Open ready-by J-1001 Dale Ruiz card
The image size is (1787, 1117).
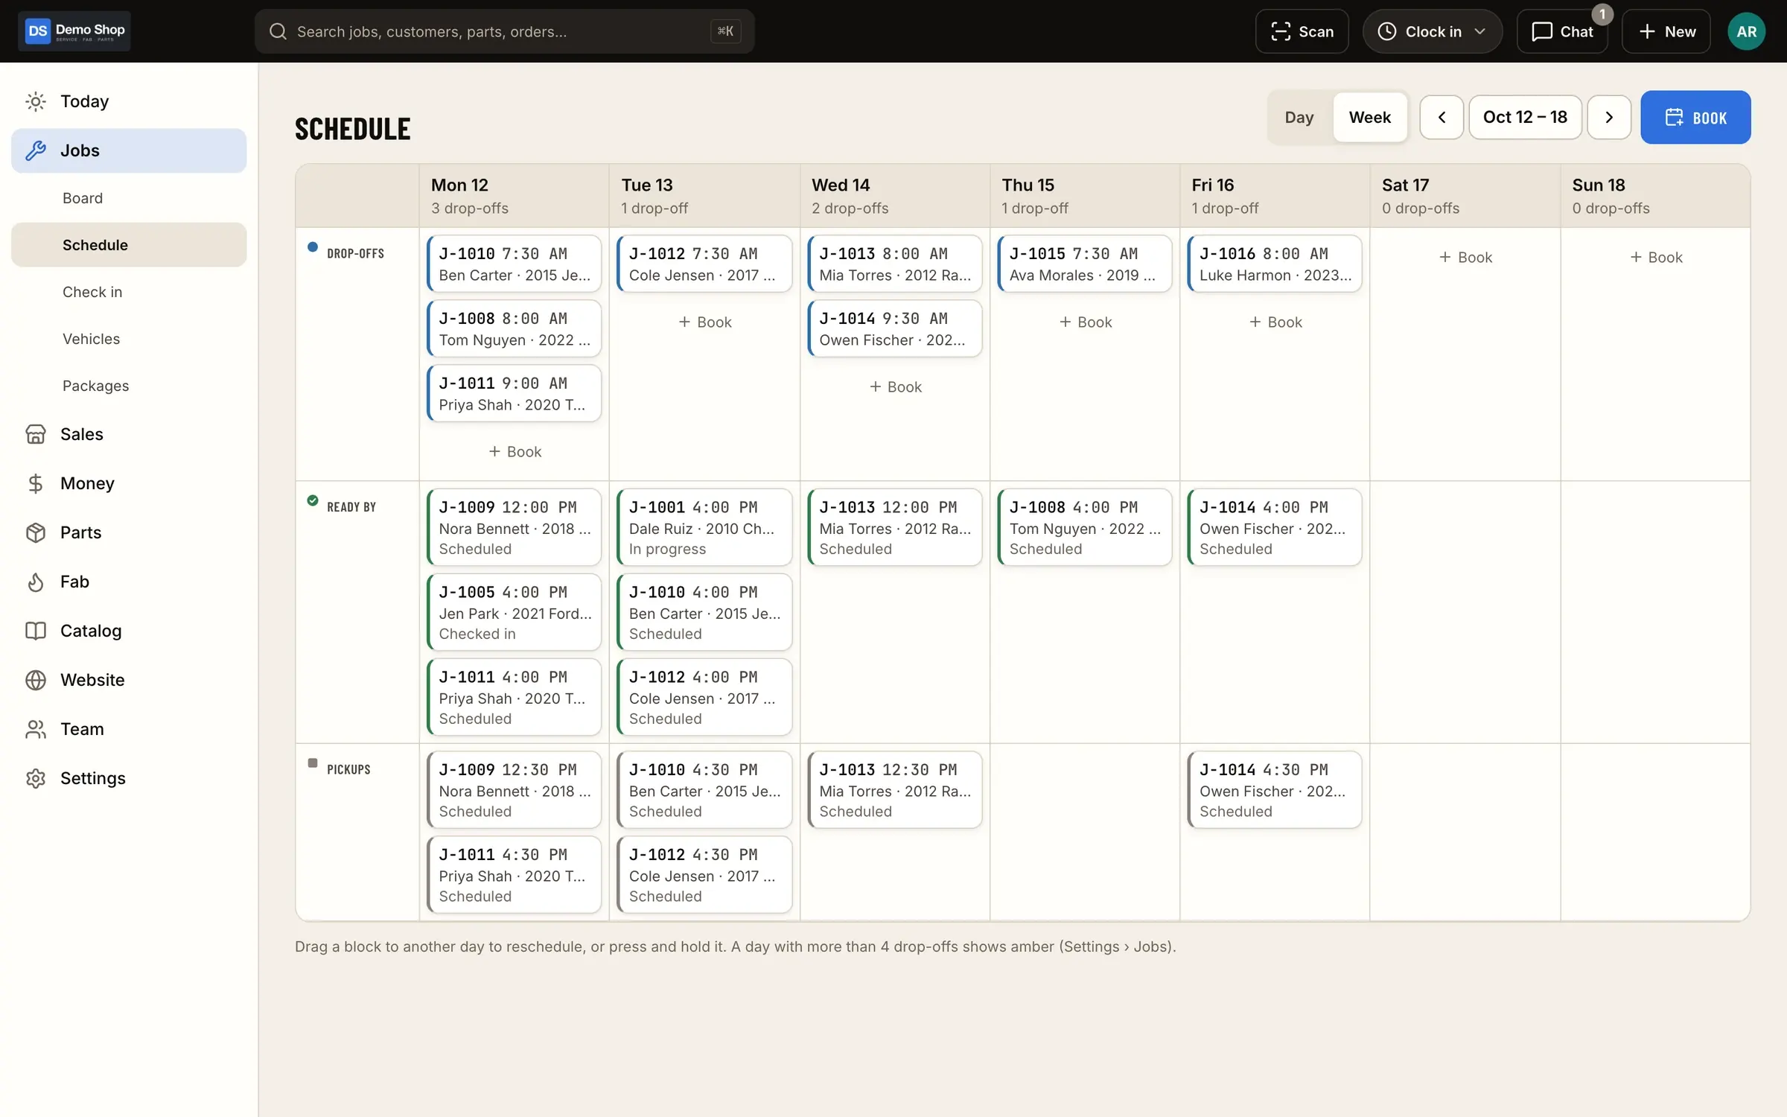[704, 527]
